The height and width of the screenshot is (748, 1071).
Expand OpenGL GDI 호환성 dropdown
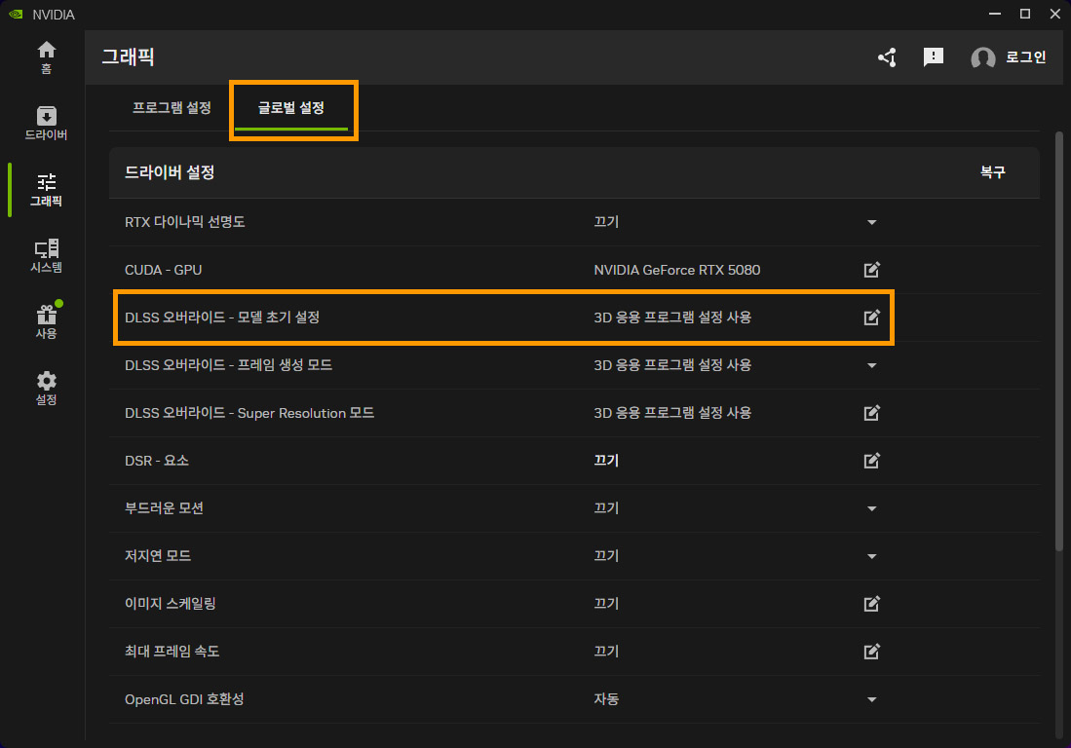tap(871, 699)
